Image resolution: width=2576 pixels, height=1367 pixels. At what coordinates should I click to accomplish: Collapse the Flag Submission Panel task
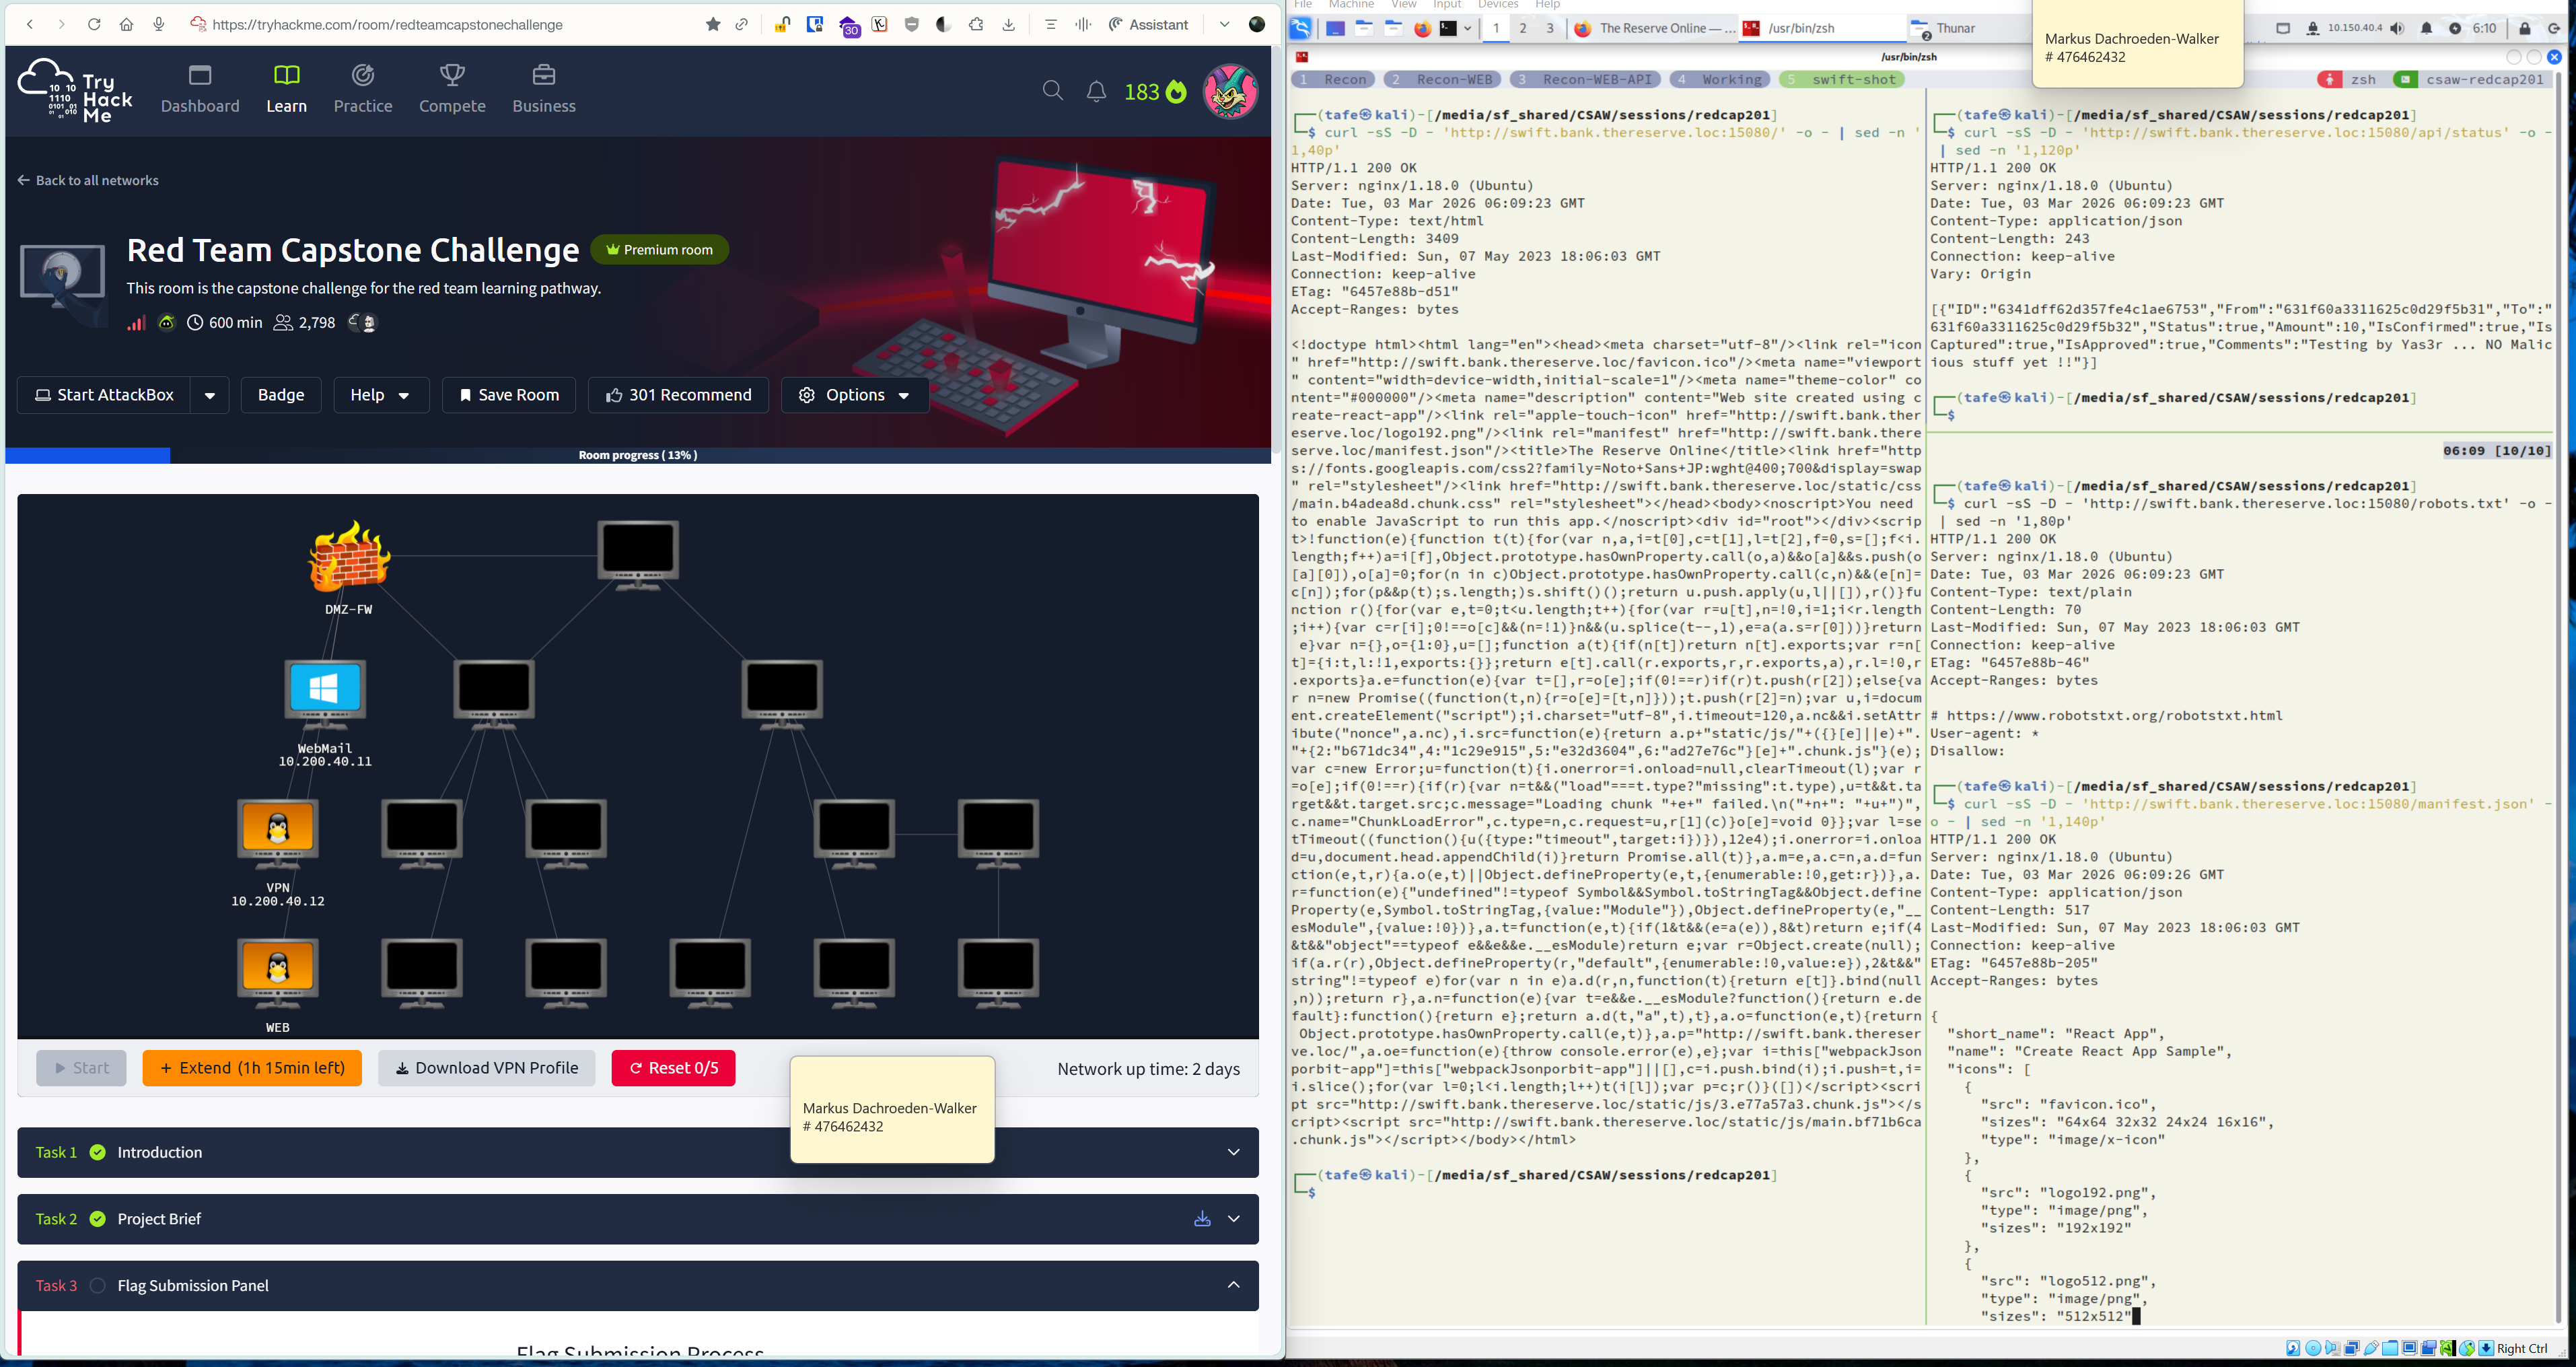[x=1233, y=1286]
